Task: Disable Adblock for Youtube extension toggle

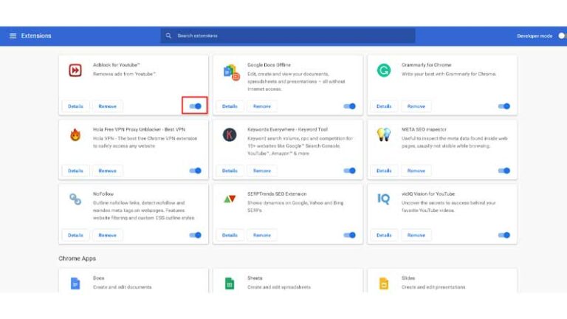Action: tap(196, 106)
